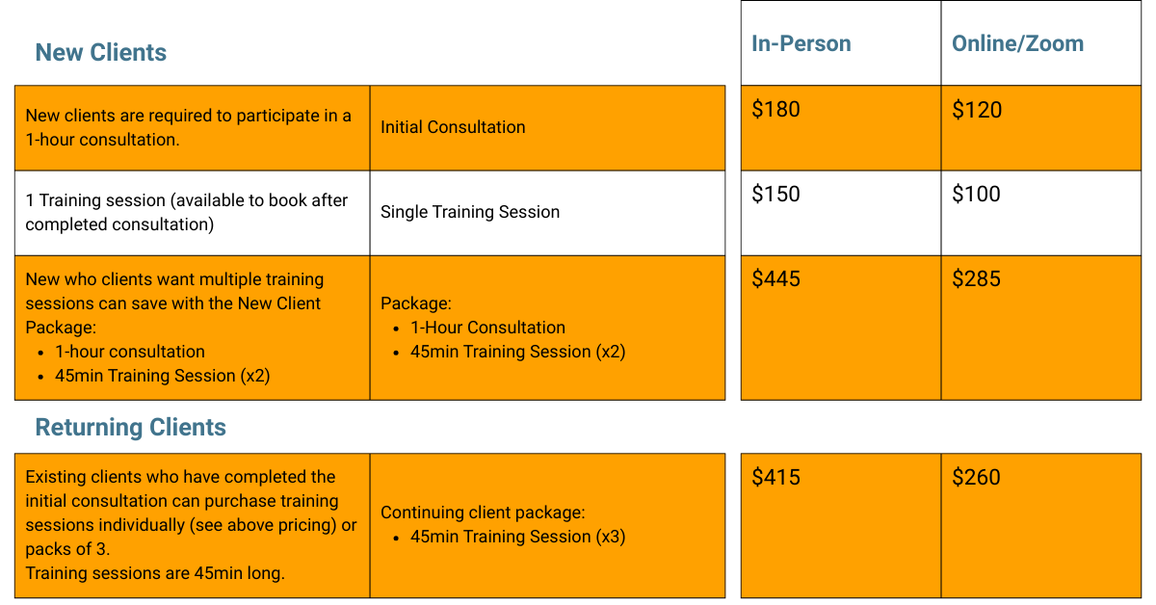Screen dimensions: 1156x605
Task: Click the 'Training sessions are 45min long' line
Action: [155, 573]
